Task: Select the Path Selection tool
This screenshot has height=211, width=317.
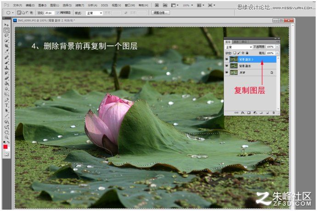Action: [x=6, y=110]
